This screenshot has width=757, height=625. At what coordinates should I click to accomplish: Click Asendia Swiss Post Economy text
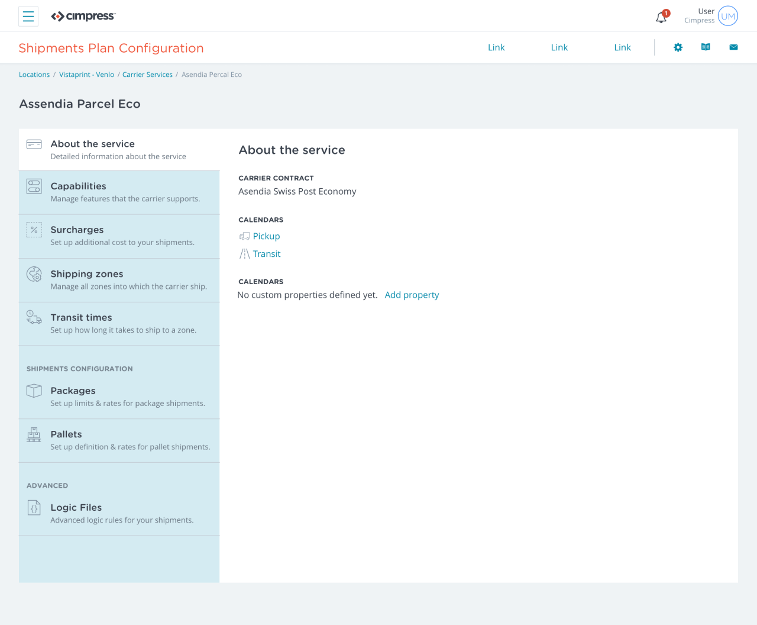click(x=297, y=191)
